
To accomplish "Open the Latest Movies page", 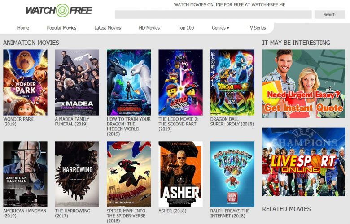I will 108,28.
